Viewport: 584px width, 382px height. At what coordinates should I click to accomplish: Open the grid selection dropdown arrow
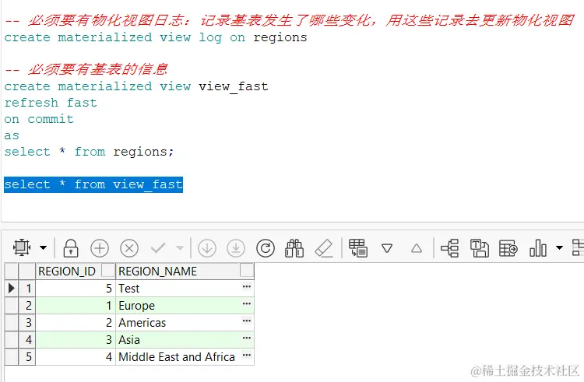click(43, 247)
